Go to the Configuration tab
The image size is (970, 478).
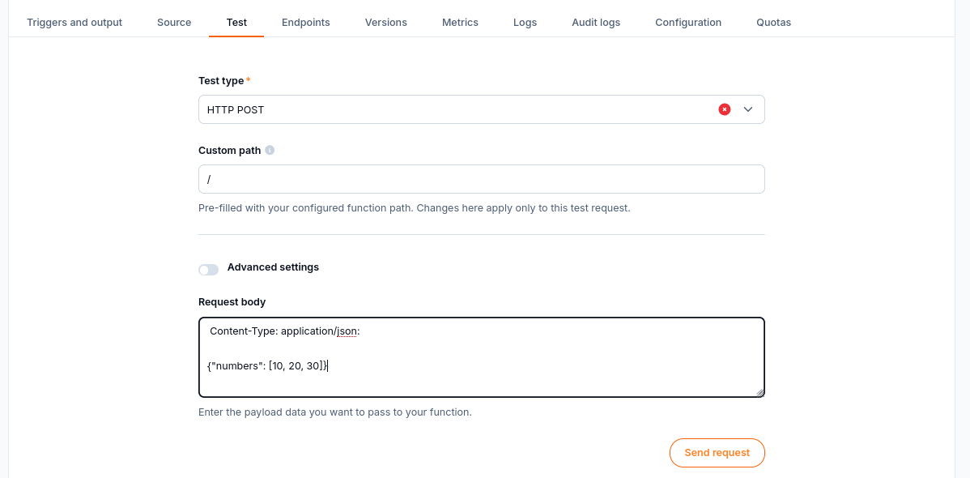[x=688, y=23]
